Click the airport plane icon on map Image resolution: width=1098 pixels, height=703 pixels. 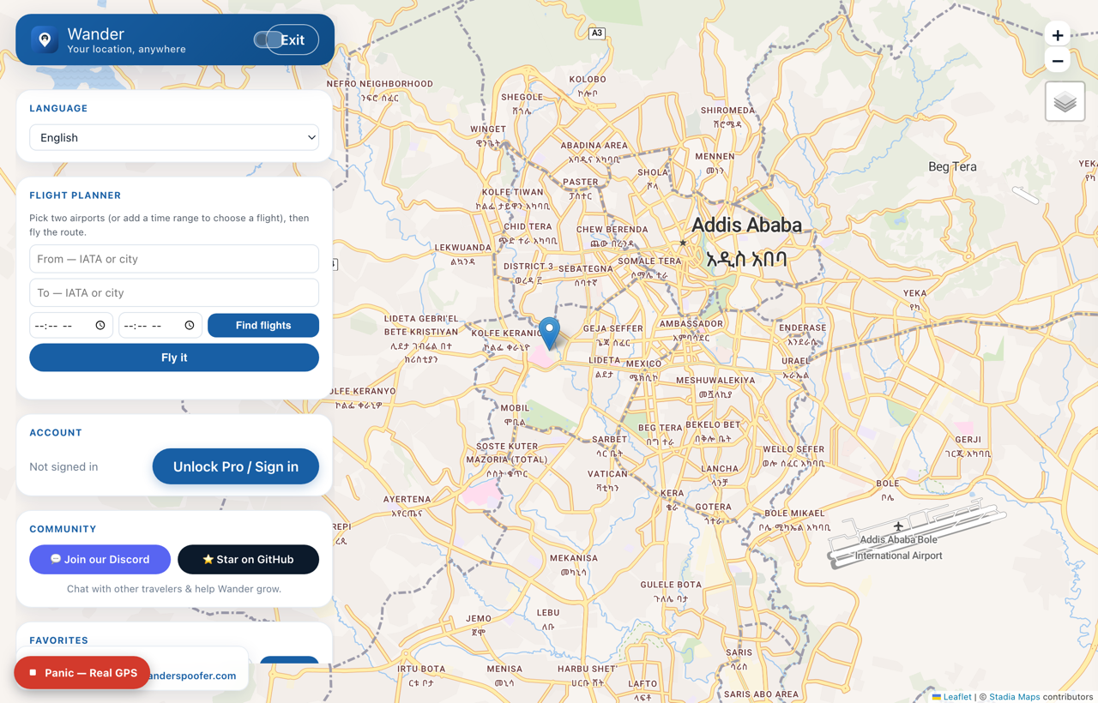898,526
